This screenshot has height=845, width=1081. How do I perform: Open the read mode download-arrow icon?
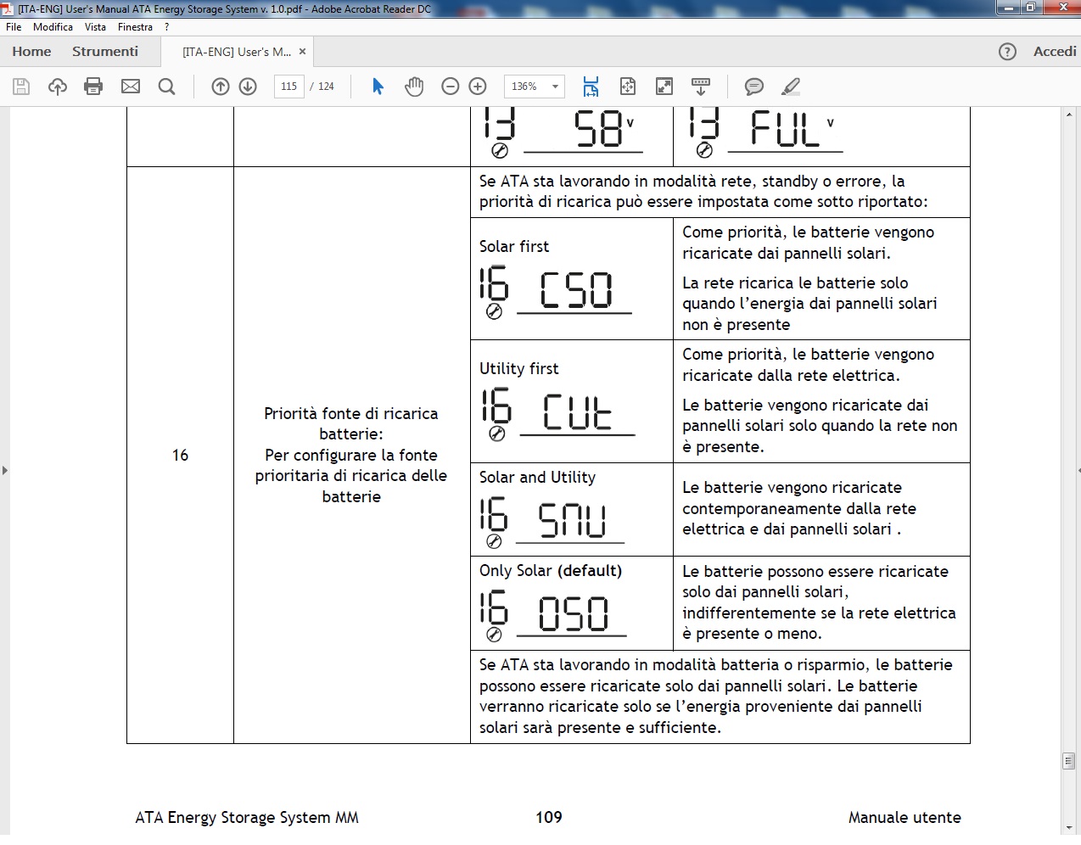(701, 87)
